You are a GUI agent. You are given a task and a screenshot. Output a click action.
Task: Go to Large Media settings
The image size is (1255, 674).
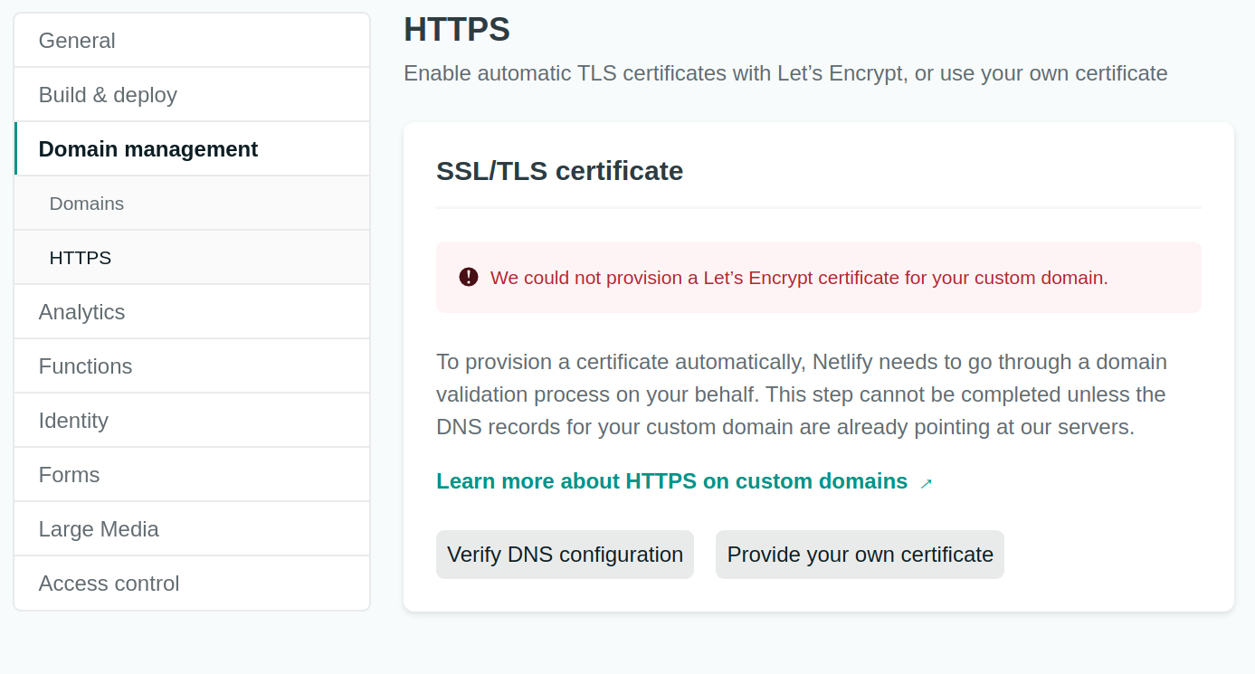192,529
